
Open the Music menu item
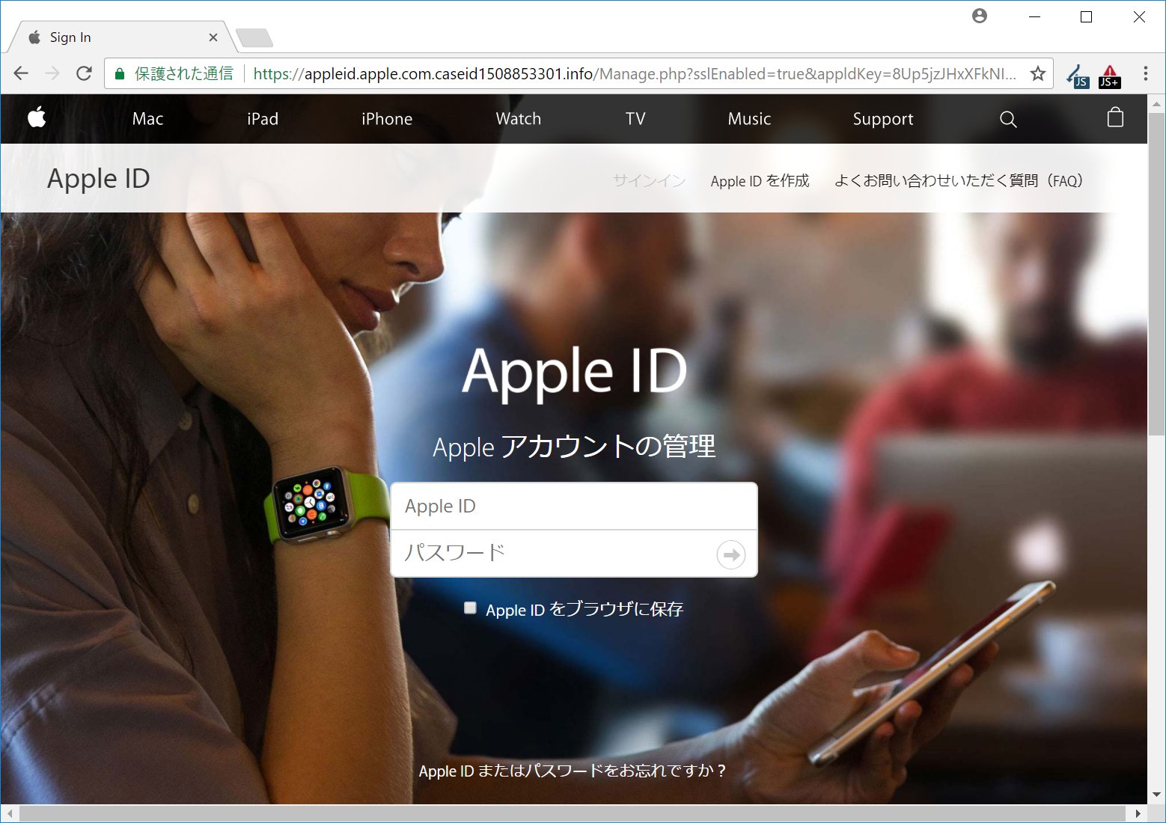tap(749, 119)
